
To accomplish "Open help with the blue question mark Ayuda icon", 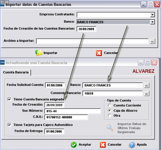I will point(132,145).
